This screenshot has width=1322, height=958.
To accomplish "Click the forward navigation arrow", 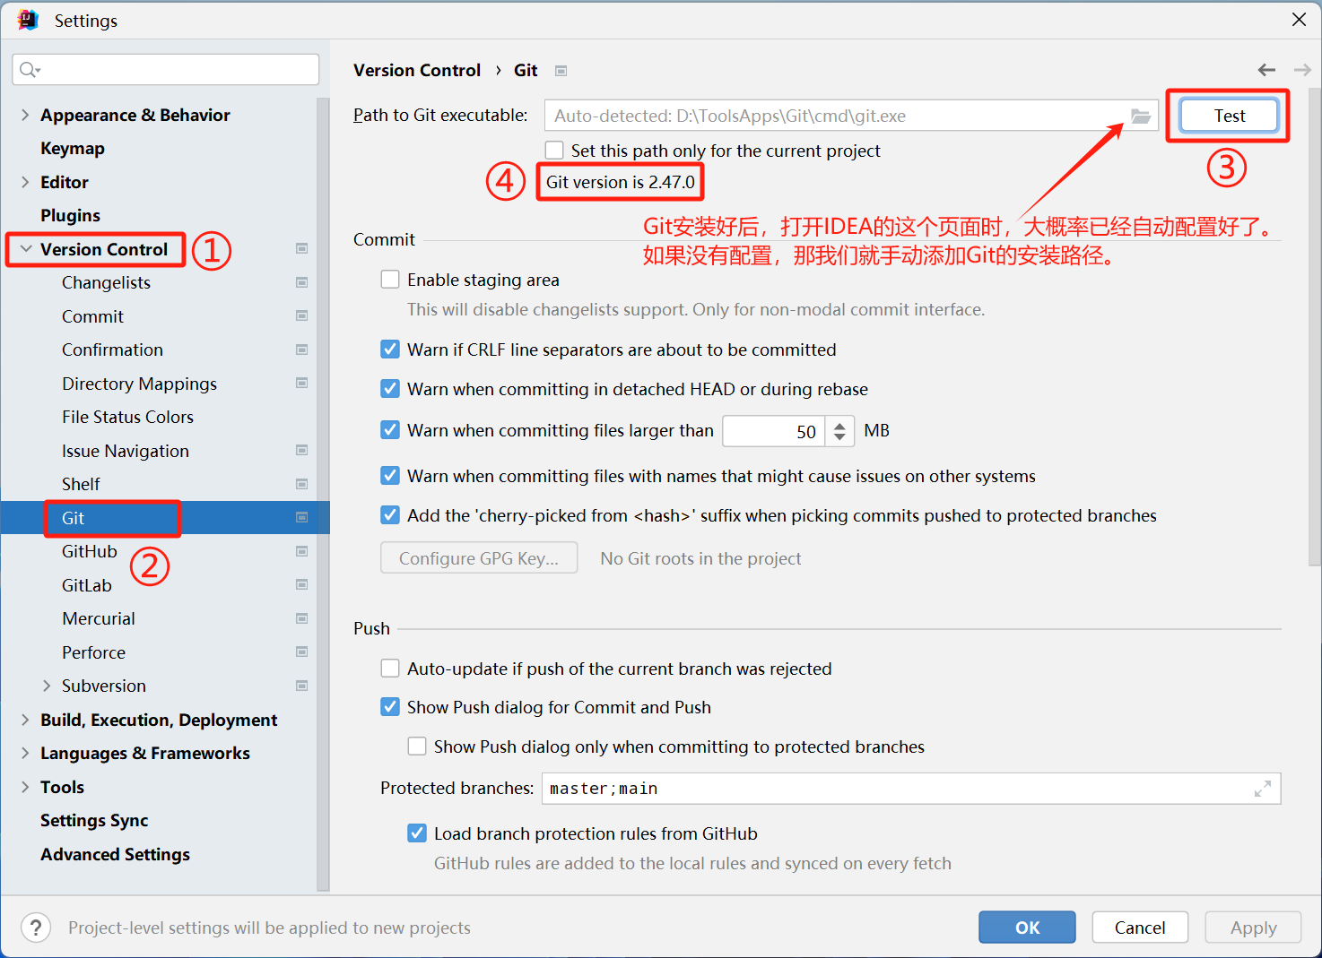I will (x=1302, y=70).
